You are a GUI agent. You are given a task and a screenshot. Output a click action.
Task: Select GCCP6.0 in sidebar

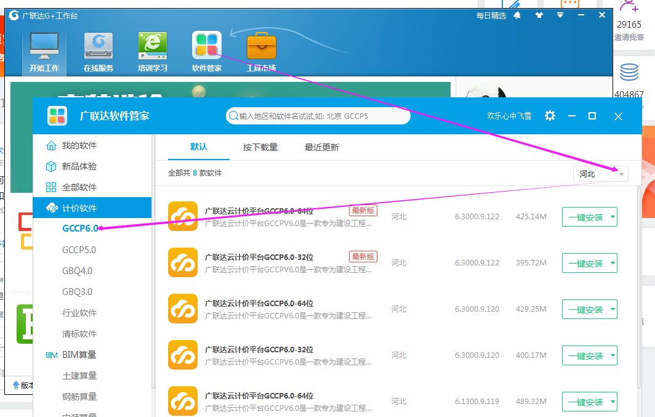80,229
